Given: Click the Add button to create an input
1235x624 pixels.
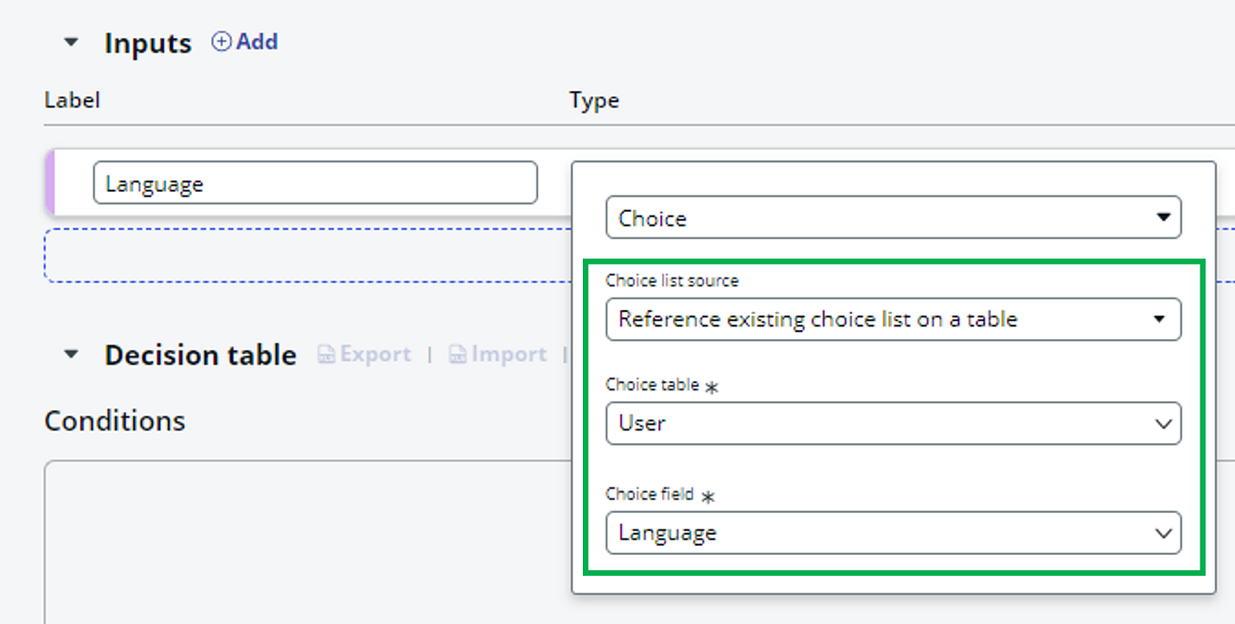Looking at the screenshot, I should click(244, 41).
